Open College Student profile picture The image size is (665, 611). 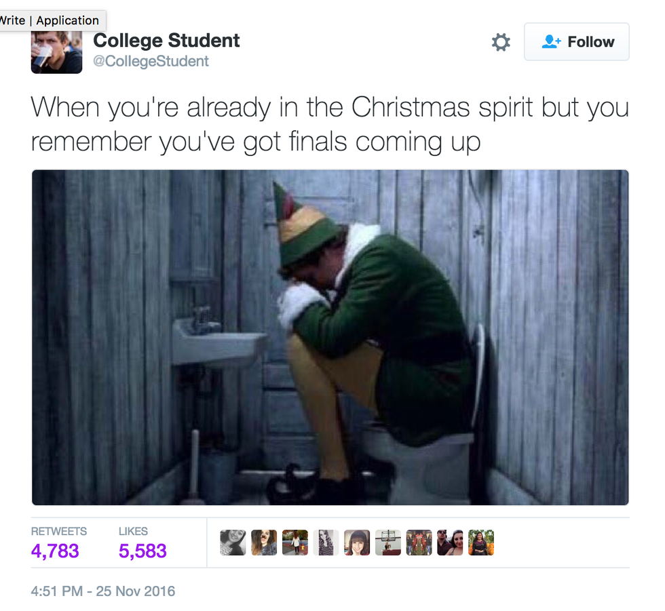[x=56, y=52]
